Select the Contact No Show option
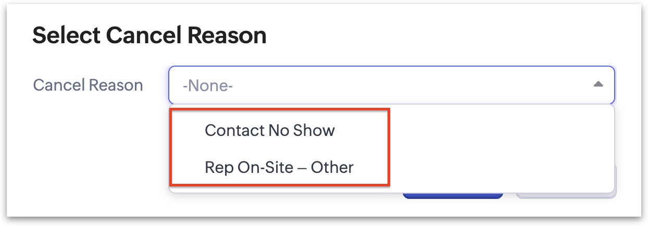Image resolution: width=648 pixels, height=226 pixels. coord(269,130)
